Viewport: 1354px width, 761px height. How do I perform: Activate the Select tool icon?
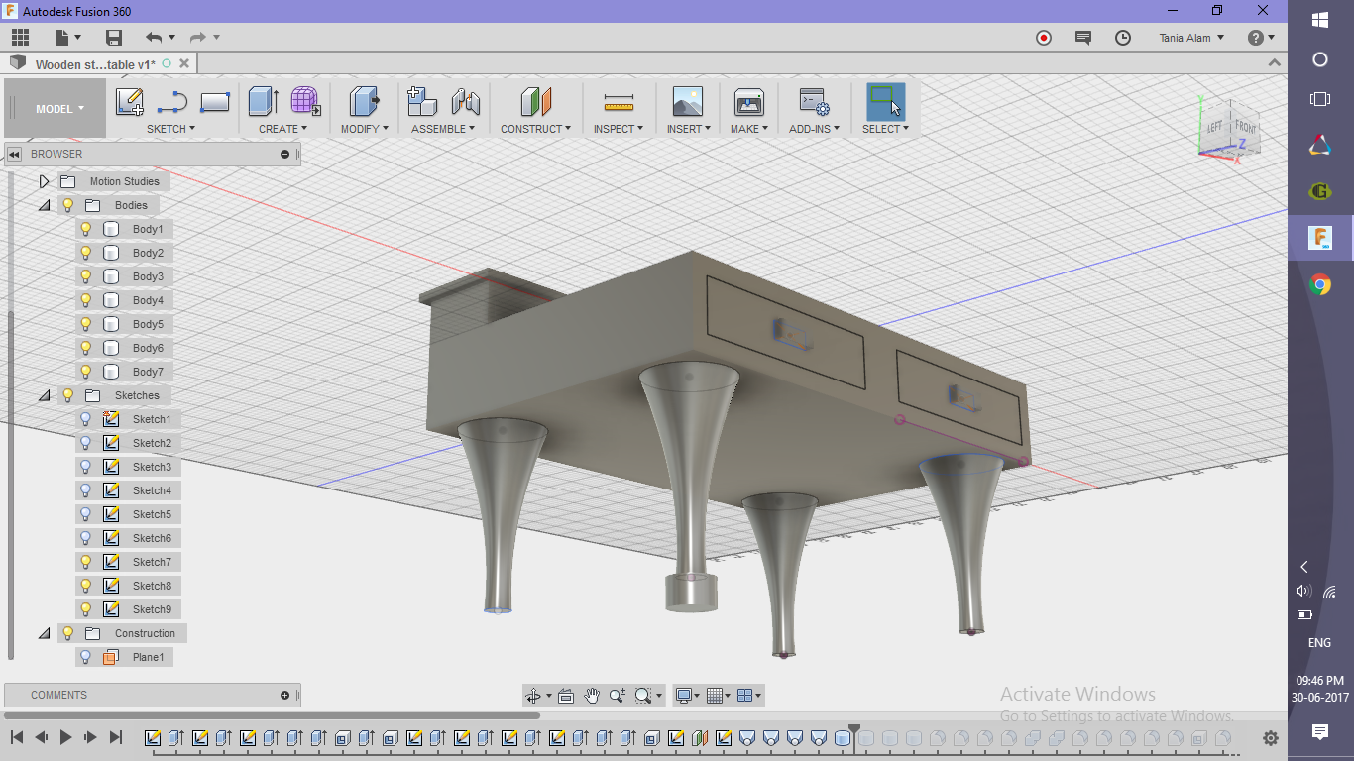(x=885, y=102)
